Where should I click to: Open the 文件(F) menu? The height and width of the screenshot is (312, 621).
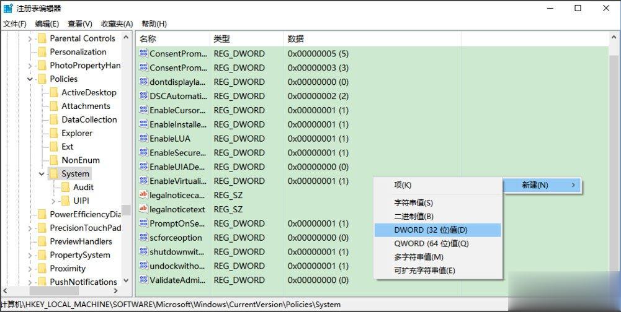pos(15,24)
